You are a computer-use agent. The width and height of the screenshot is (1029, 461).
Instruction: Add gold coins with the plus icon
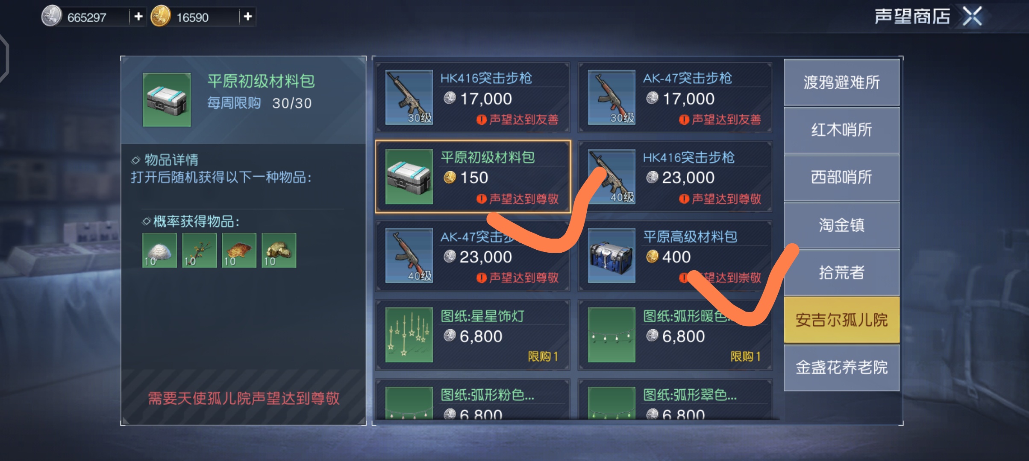247,17
